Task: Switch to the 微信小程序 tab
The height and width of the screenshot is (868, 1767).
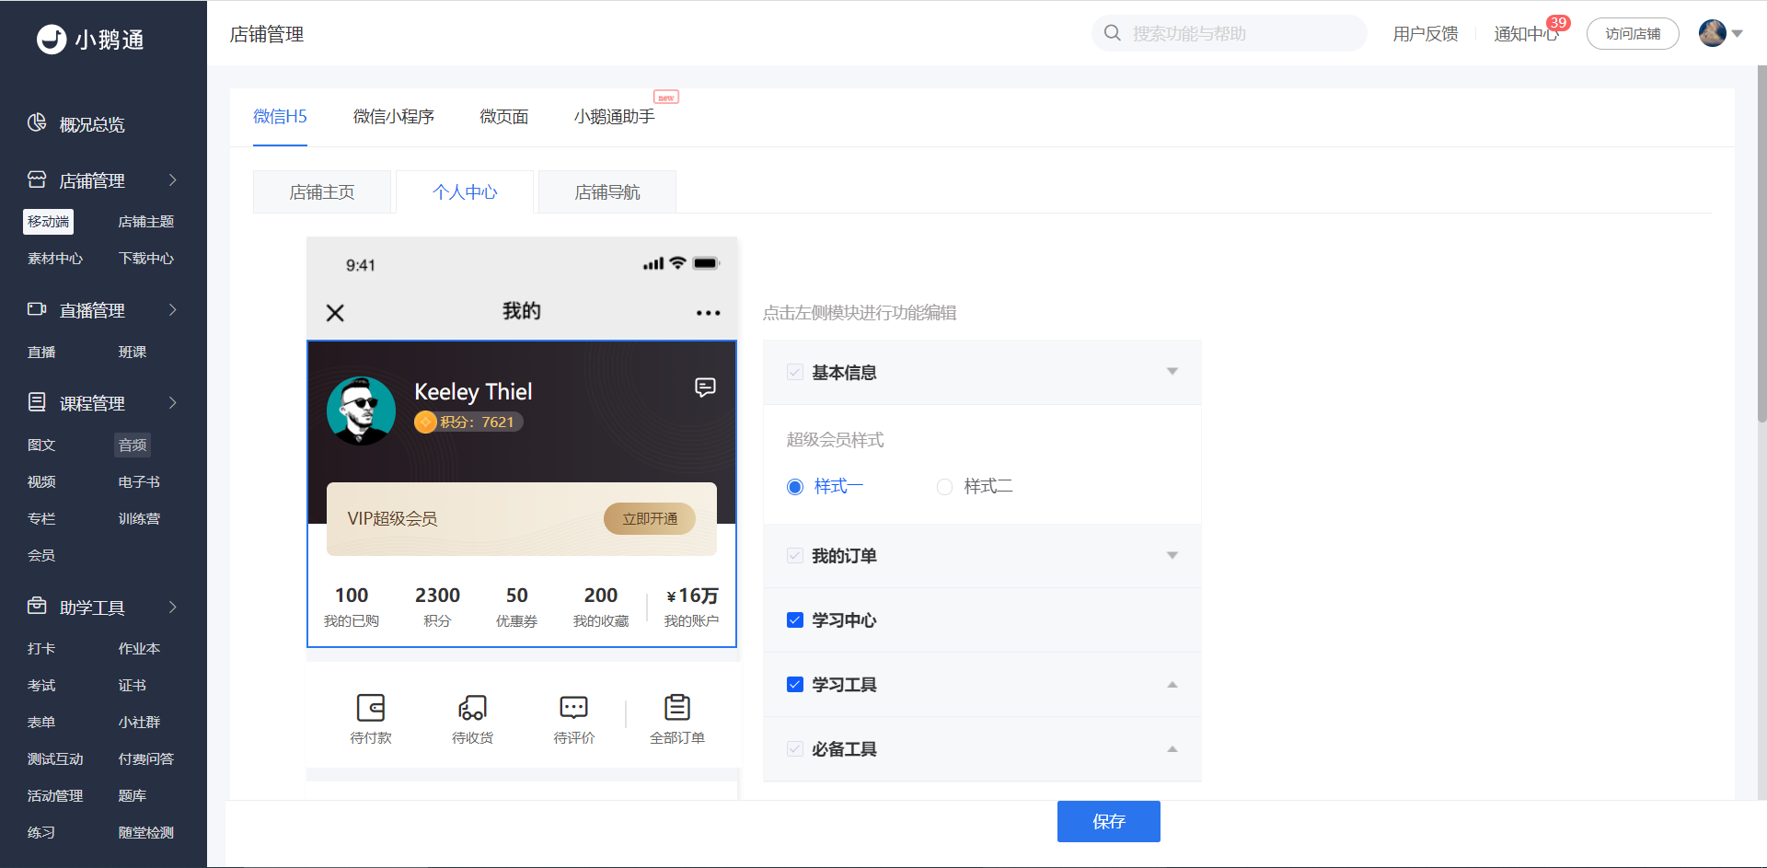Action: tap(394, 117)
